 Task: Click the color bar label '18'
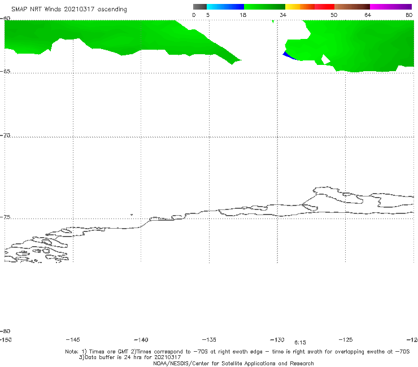(x=243, y=15)
